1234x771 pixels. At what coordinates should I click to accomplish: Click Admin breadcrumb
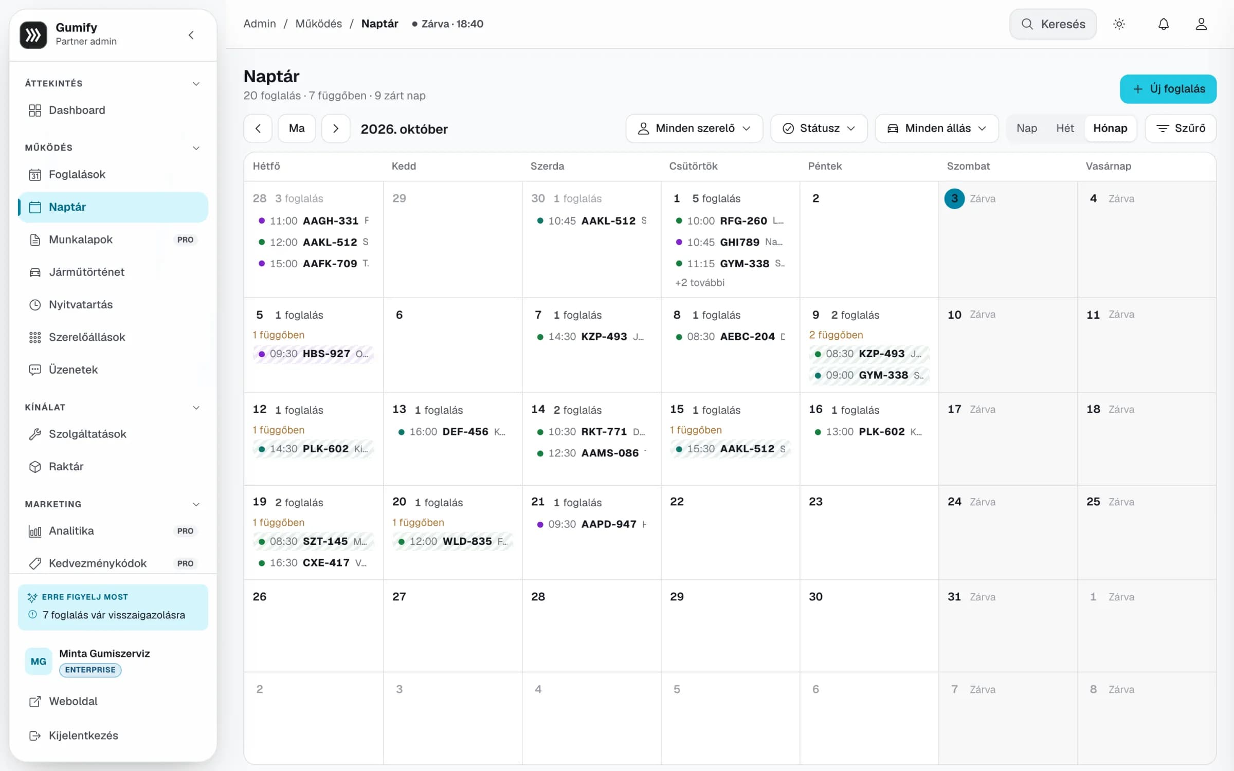tap(260, 24)
